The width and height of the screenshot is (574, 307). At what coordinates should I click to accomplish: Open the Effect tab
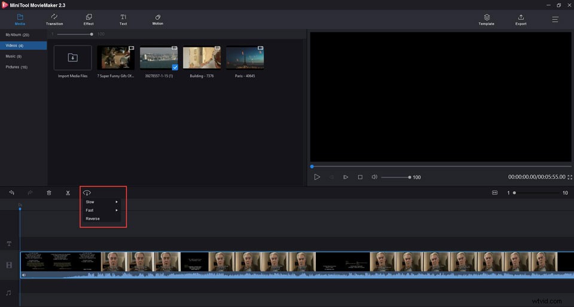88,19
